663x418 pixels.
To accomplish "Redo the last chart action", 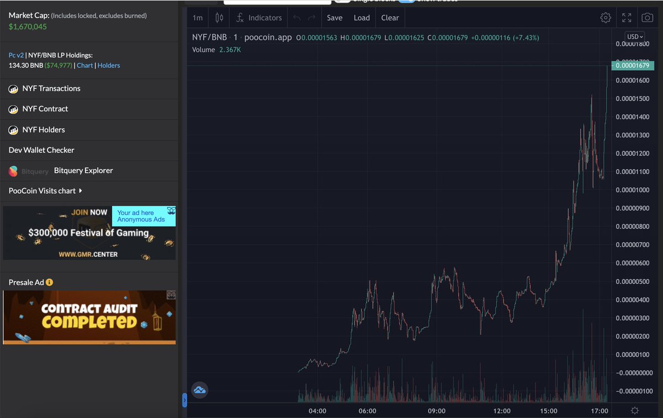I will 312,18.
